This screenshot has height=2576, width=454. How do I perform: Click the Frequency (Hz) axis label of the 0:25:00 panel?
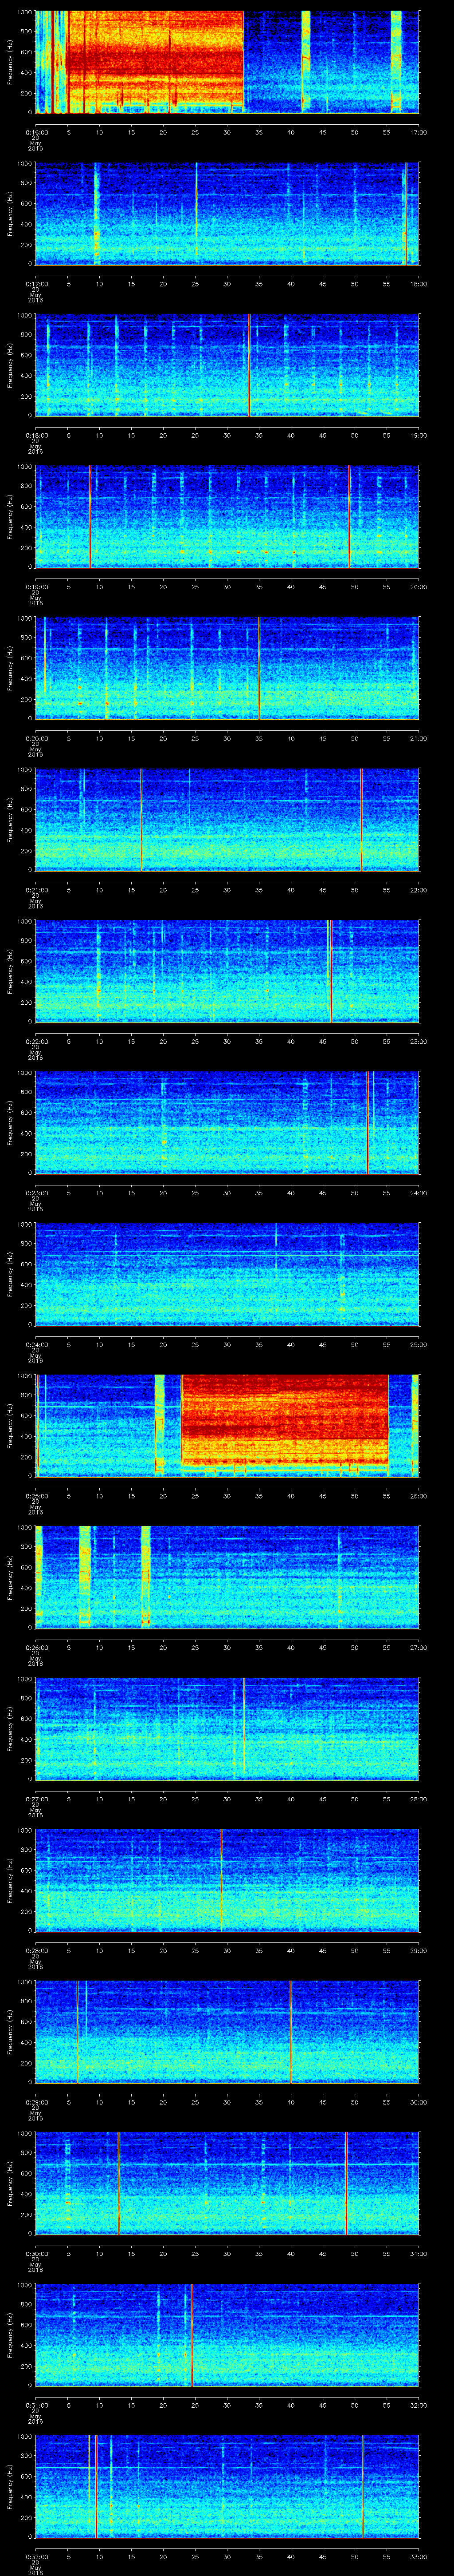pyautogui.click(x=11, y=1425)
